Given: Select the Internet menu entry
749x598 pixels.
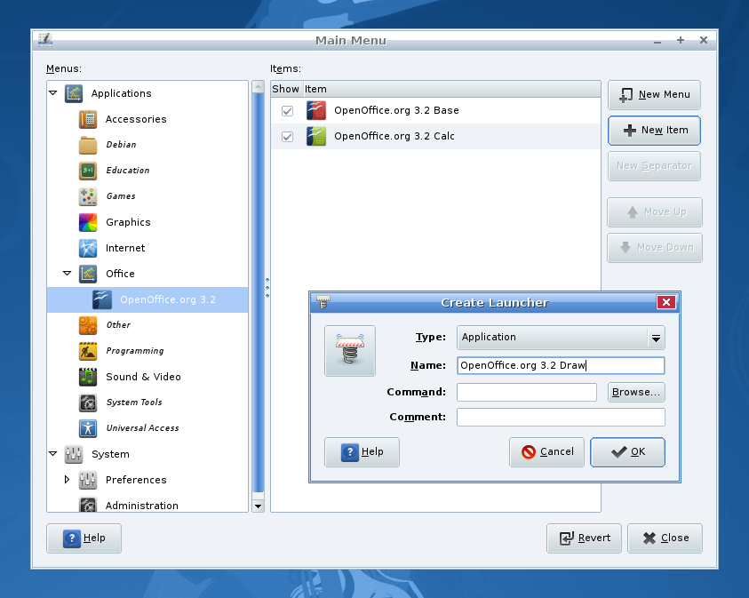Looking at the screenshot, I should 125,248.
